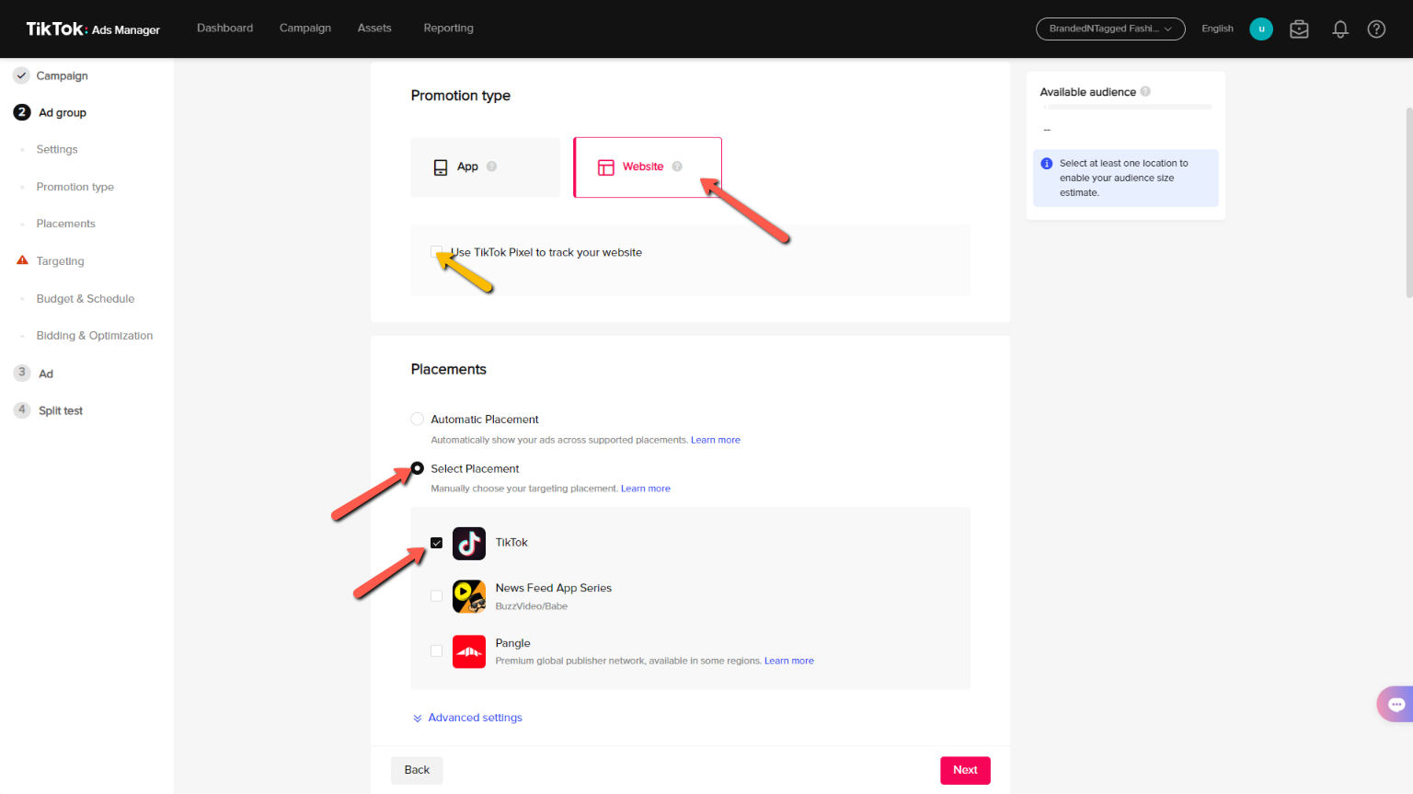The width and height of the screenshot is (1413, 794).
Task: Go to Split test step in sidebar
Action: (x=61, y=411)
